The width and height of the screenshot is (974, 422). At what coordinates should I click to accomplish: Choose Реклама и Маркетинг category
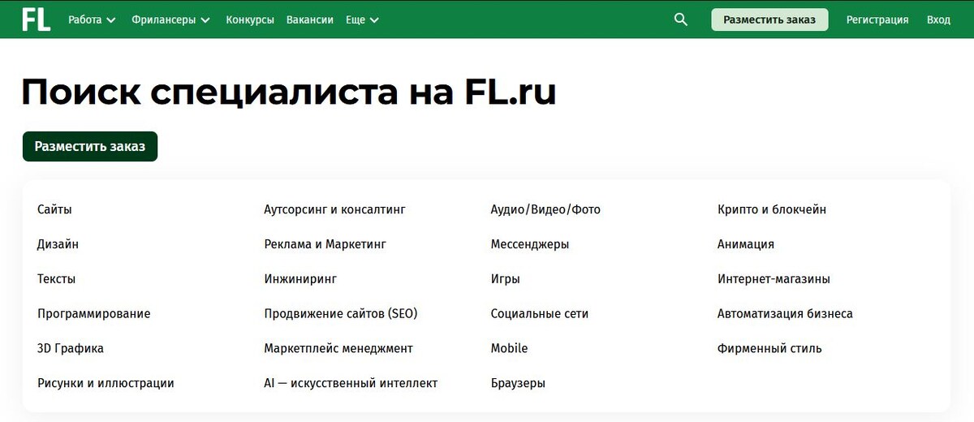click(x=325, y=244)
